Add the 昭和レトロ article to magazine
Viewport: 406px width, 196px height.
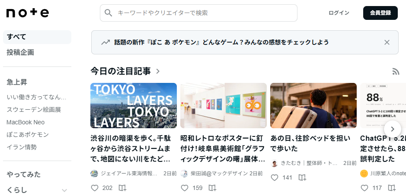[x=212, y=188]
